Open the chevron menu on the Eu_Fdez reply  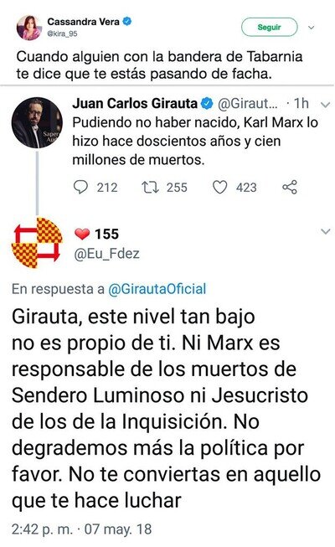pos(325,231)
